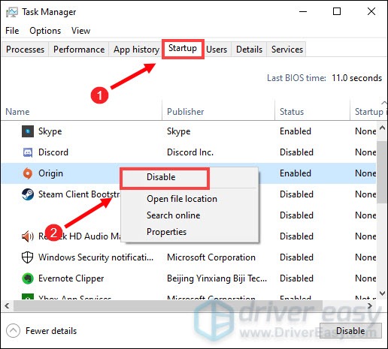This screenshot has height=349, width=388.
Task: Select the Origin row name
Action: (x=50, y=173)
